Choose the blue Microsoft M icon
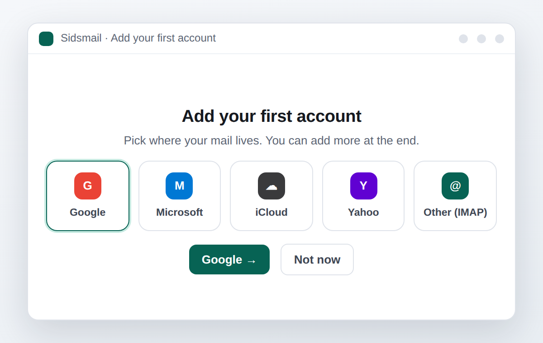This screenshot has height=343, width=543. coord(179,186)
